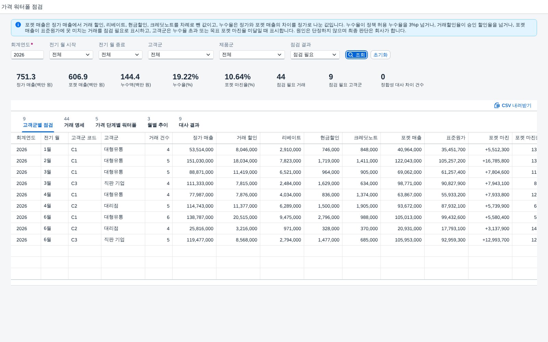The height and width of the screenshot is (342, 548).
Task: Select the 3월 직판 기업 row
Action: point(274,183)
